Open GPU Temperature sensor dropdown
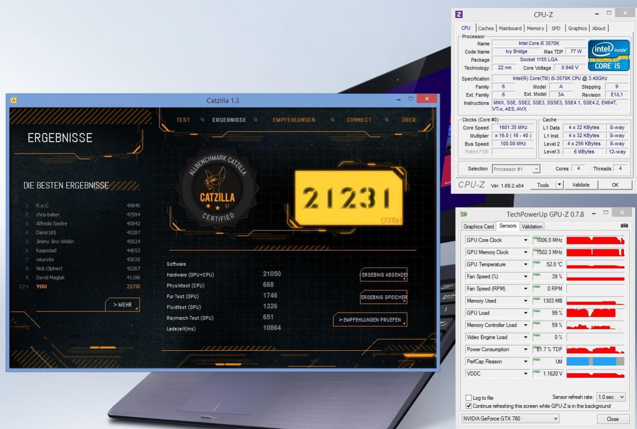The image size is (637, 429). [525, 264]
